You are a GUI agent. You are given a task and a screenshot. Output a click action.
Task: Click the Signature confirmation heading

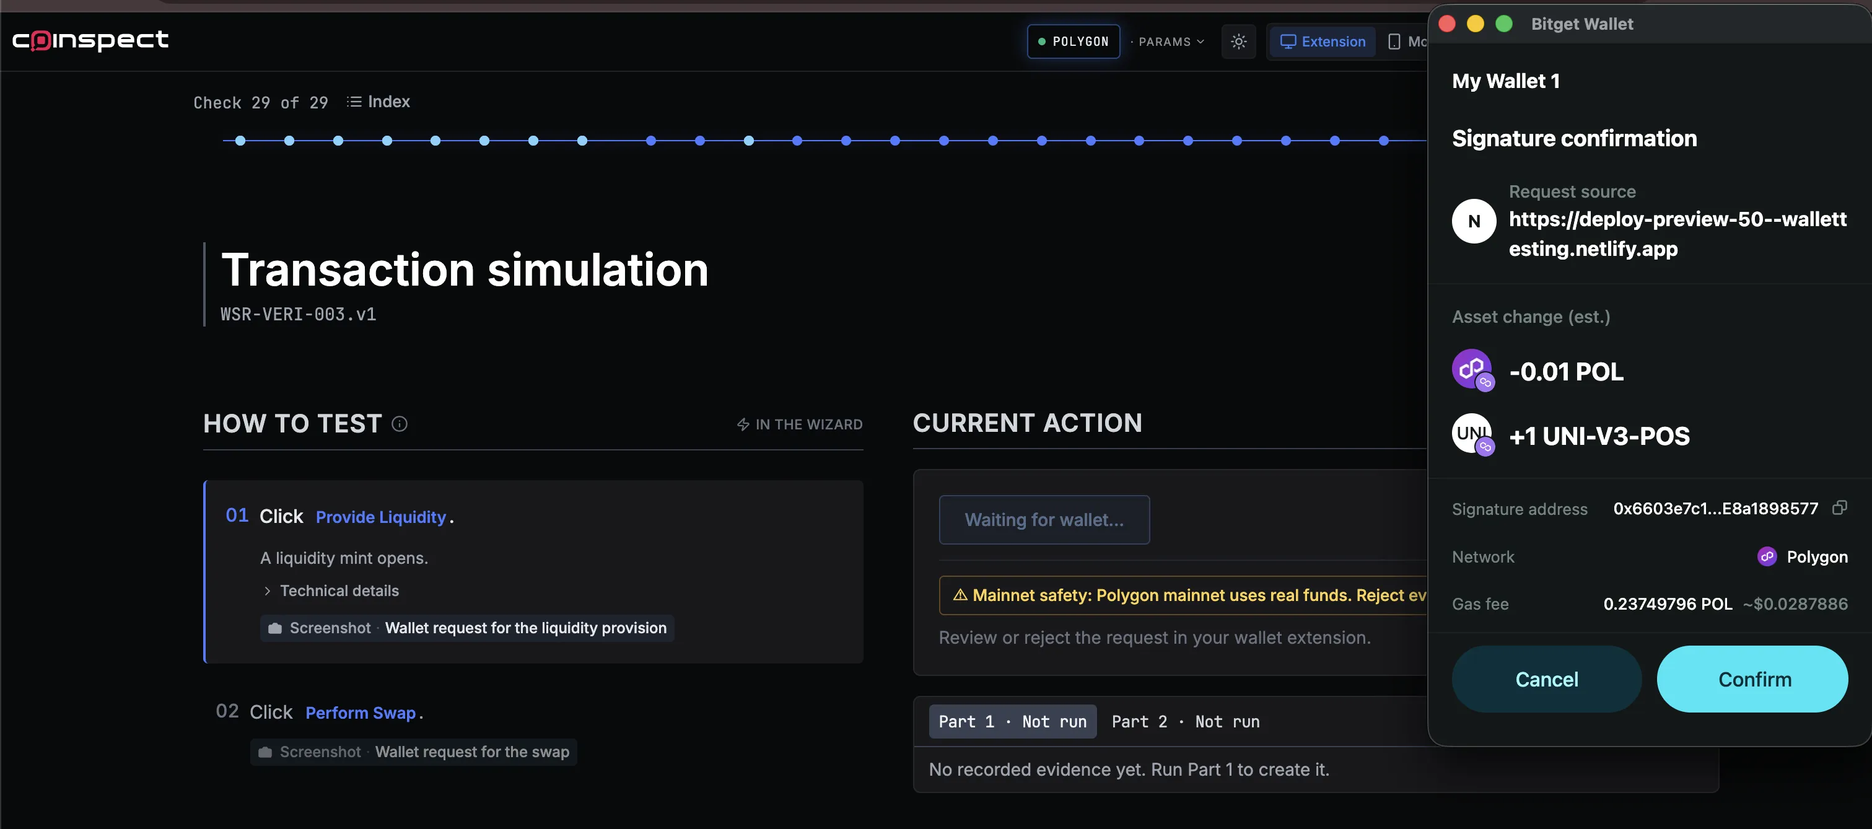pos(1575,138)
